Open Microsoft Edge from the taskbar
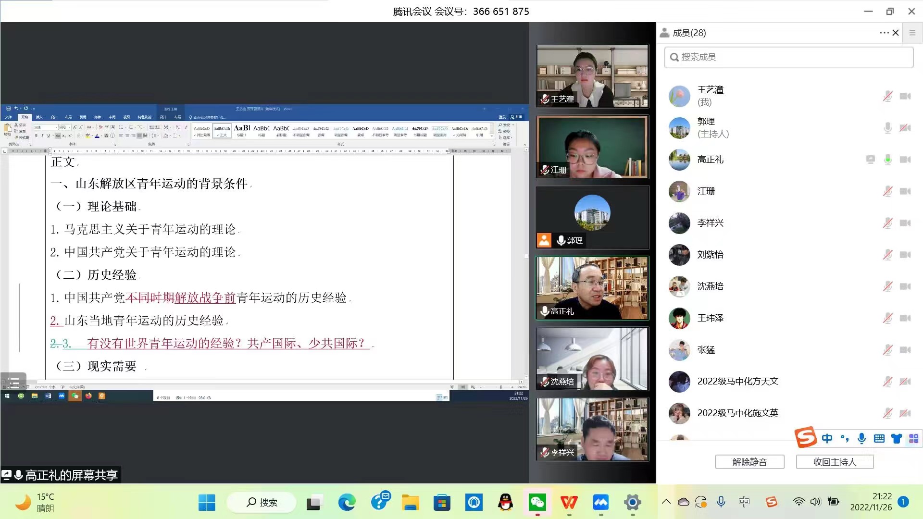 [347, 503]
